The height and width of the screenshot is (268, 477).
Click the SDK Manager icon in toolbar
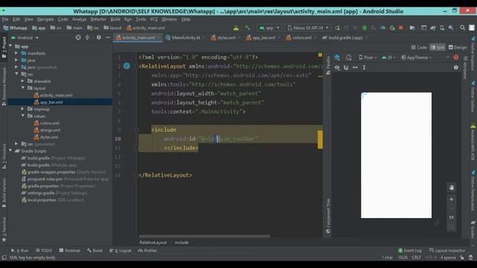click(451, 28)
